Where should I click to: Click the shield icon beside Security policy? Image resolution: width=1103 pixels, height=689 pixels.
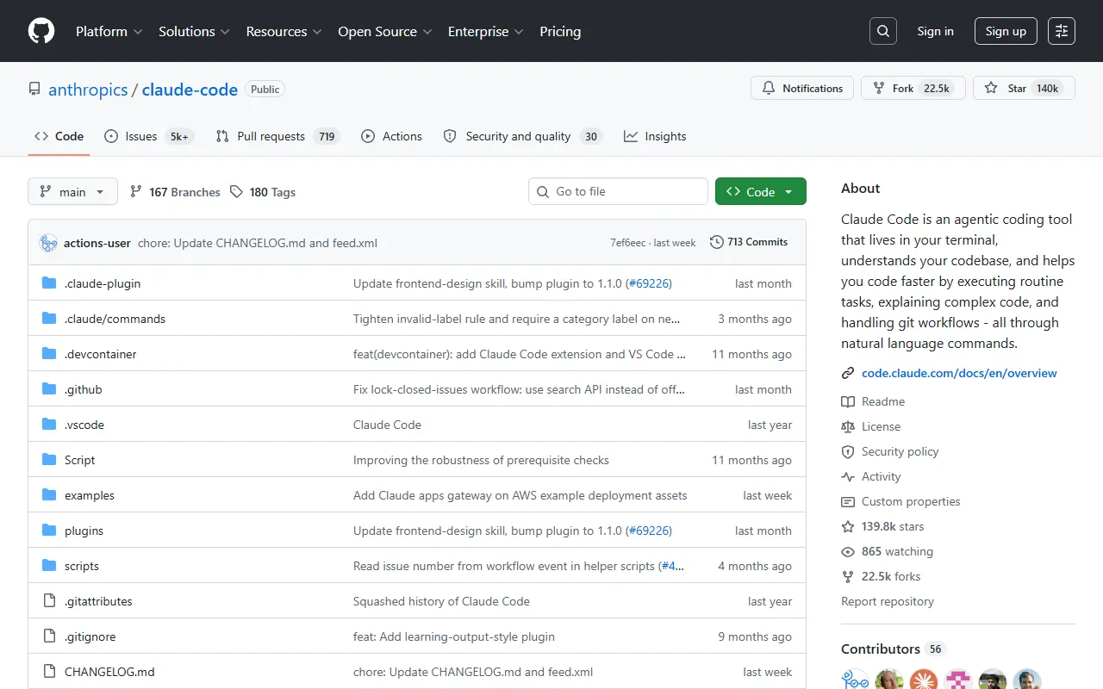pyautogui.click(x=848, y=451)
